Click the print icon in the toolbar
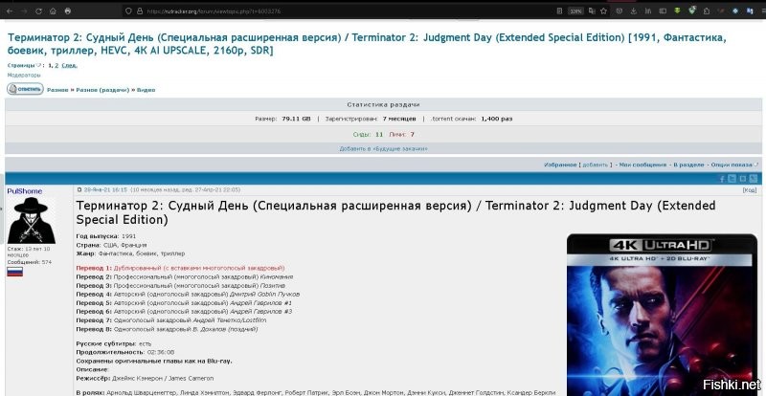The height and width of the screenshot is (396, 766). (67, 11)
